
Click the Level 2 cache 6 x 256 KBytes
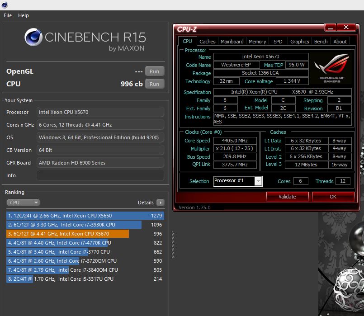point(306,156)
